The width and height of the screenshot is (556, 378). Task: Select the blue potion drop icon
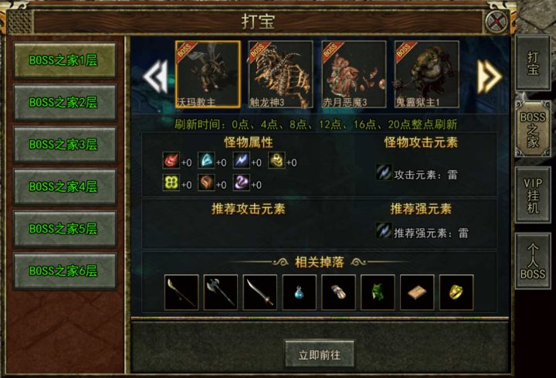tap(300, 292)
